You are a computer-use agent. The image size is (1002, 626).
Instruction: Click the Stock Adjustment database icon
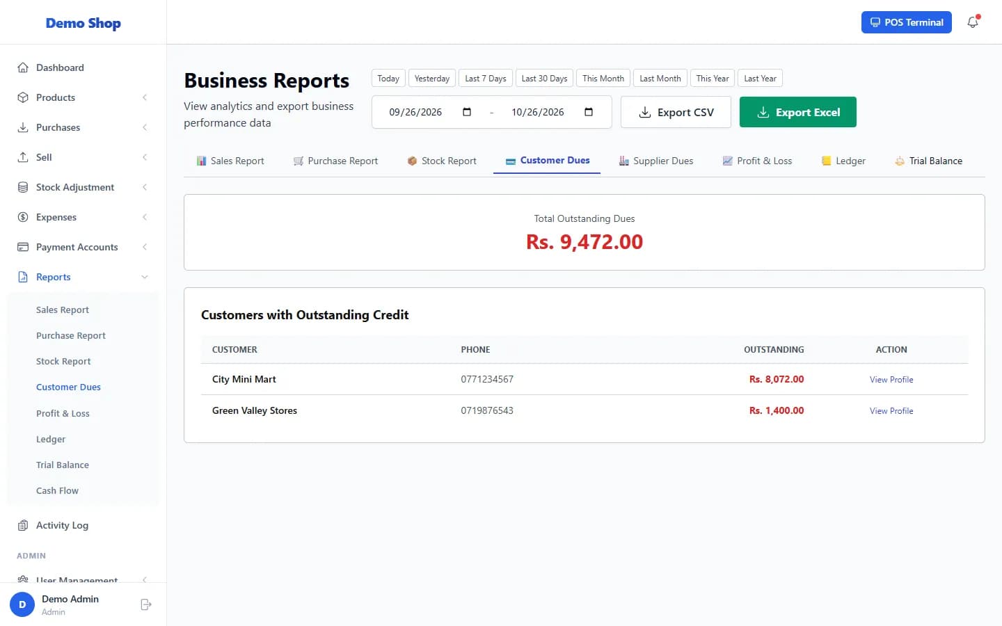pos(23,187)
